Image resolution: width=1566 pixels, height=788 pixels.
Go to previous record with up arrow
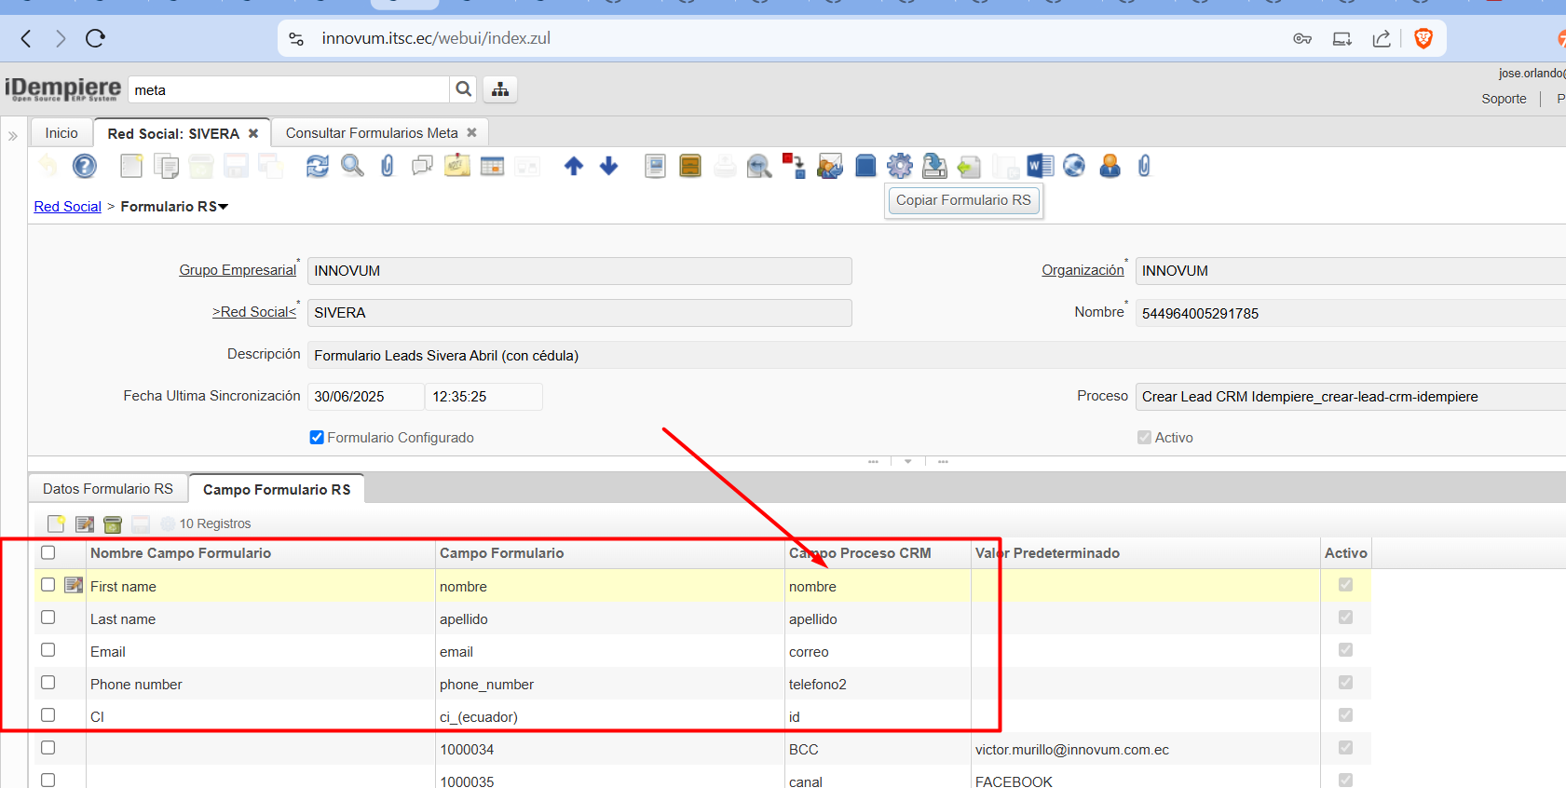click(574, 166)
